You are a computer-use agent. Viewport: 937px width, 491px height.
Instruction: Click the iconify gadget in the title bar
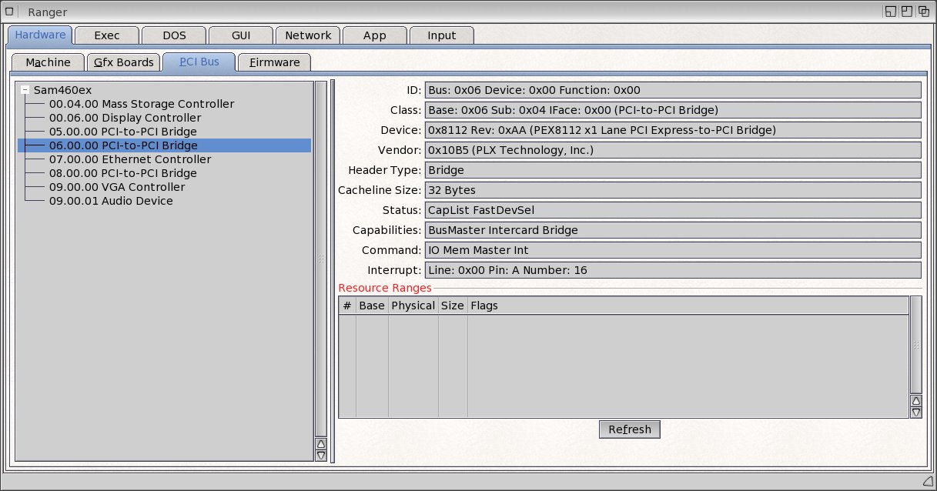[x=891, y=12]
